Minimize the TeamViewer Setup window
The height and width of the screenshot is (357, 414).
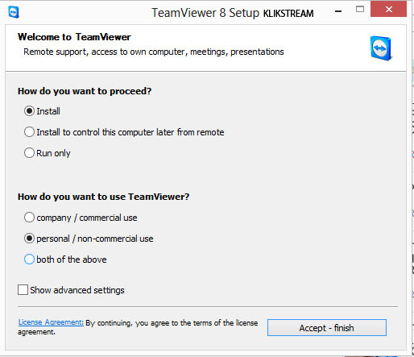point(338,11)
